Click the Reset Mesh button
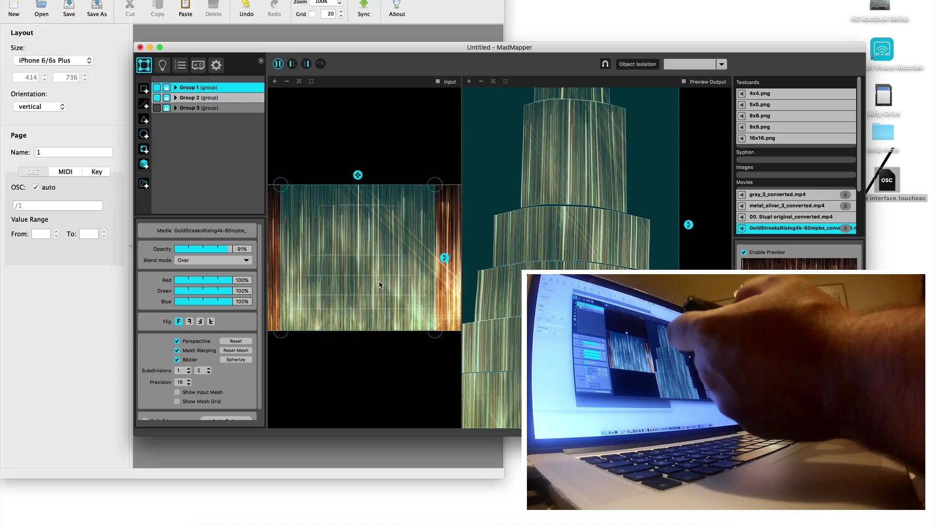Screen dimensions: 935x525 235,350
